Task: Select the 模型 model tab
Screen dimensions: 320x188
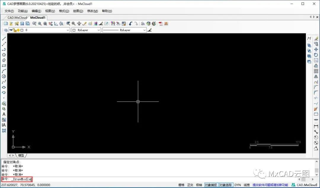Action: point(21,155)
